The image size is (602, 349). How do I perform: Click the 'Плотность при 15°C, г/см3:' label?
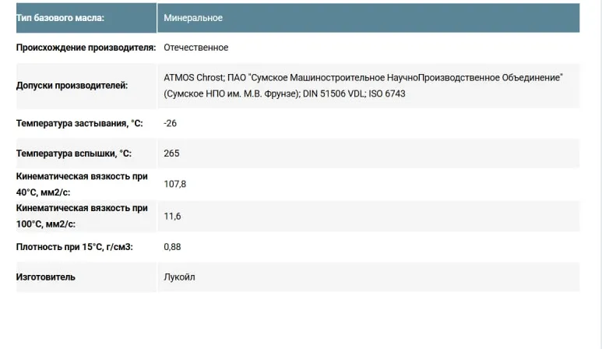(x=75, y=247)
